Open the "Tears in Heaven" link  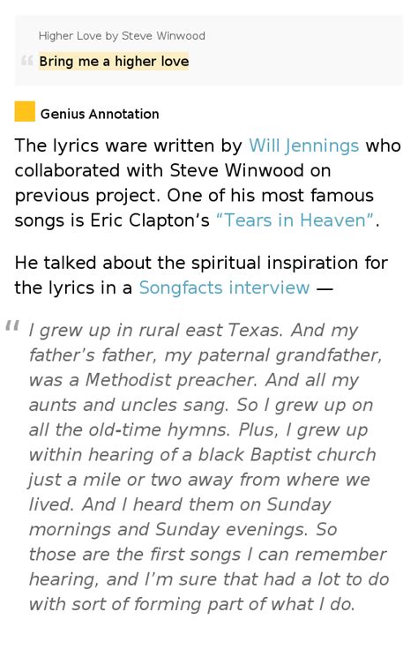pos(295,220)
